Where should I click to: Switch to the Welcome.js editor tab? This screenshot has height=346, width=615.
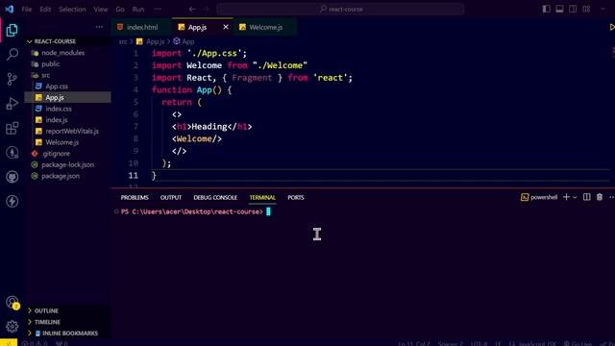265,27
